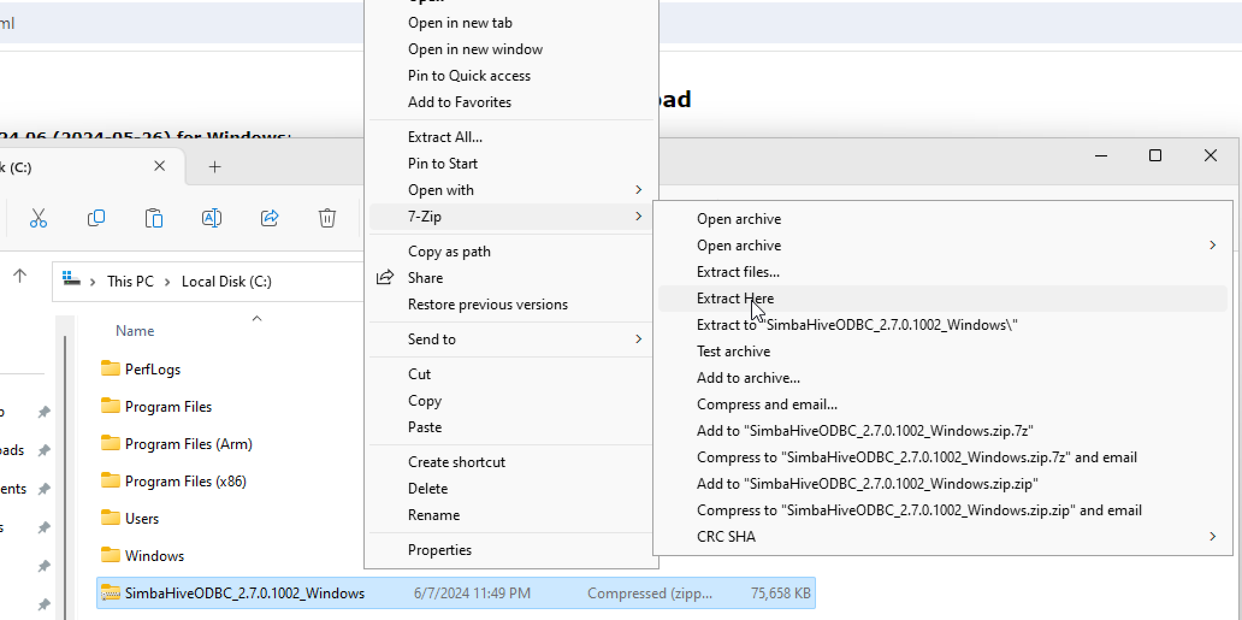Select the Program Files (Arm) folder name
This screenshot has height=620, width=1242.
click(x=188, y=444)
